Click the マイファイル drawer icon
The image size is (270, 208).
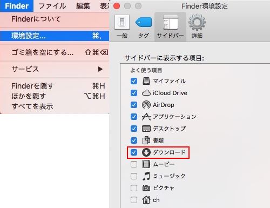[146, 81]
